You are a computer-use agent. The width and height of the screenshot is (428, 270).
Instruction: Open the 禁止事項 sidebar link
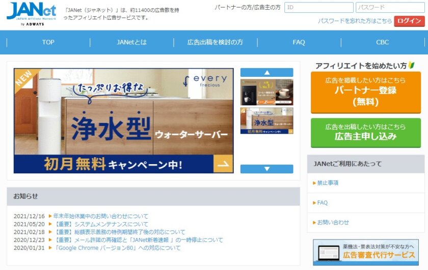[328, 183]
